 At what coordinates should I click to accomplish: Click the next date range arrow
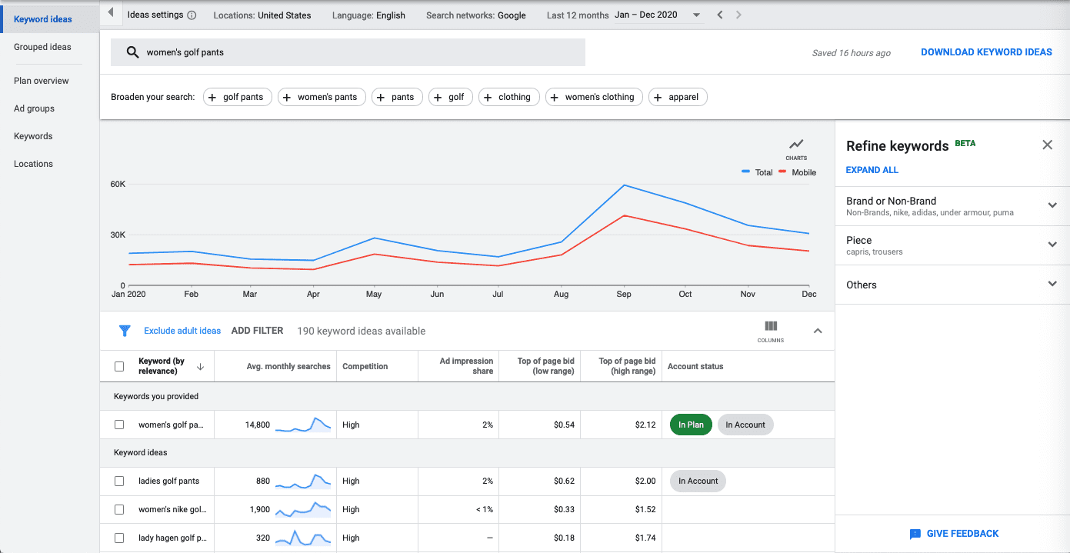click(737, 14)
